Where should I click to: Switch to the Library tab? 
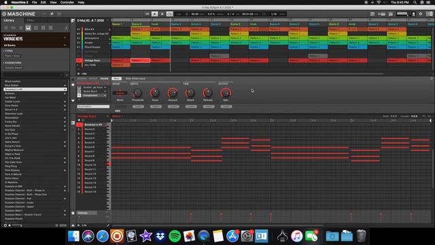[9, 20]
